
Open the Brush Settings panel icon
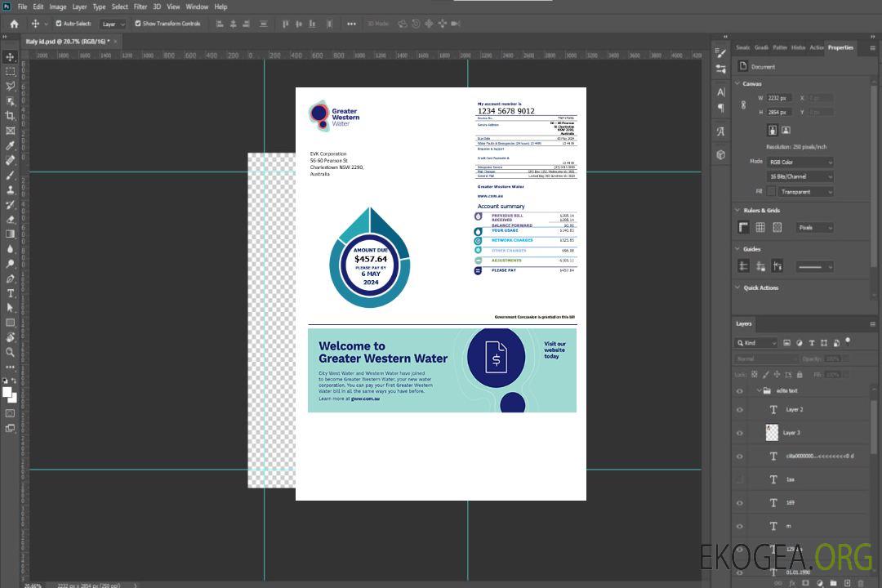pyautogui.click(x=721, y=53)
